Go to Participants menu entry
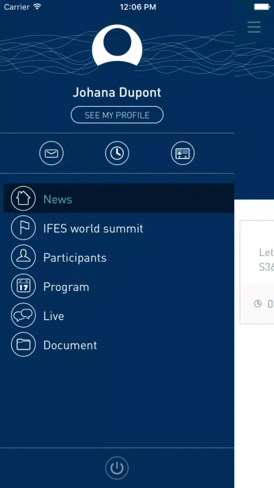Screen dimensions: 274x488 coord(119,258)
